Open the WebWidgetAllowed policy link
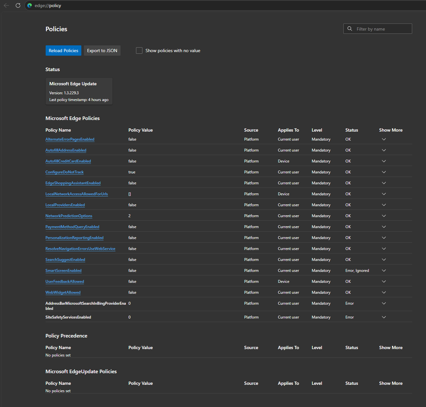The width and height of the screenshot is (426, 407). click(x=63, y=292)
